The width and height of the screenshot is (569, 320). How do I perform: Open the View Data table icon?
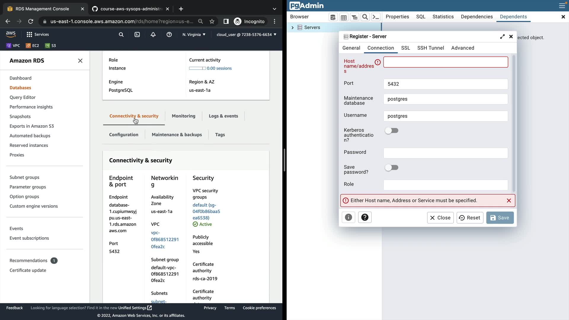coord(343,17)
